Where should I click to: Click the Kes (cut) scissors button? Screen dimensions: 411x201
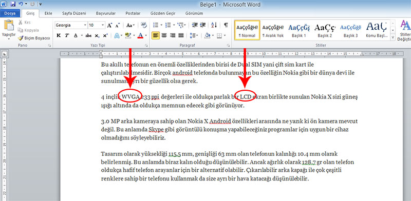pyautogui.click(x=24, y=23)
